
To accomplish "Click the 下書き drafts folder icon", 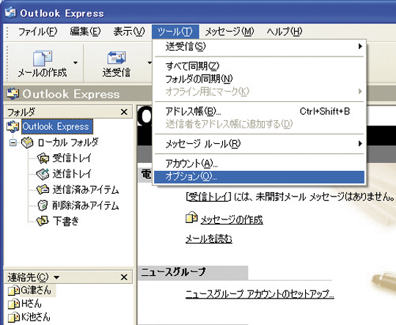I will tap(43, 221).
